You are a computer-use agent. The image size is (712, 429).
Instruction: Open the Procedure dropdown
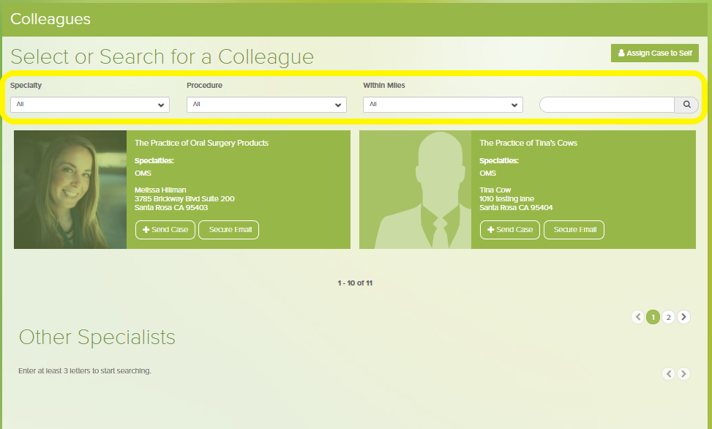[266, 105]
